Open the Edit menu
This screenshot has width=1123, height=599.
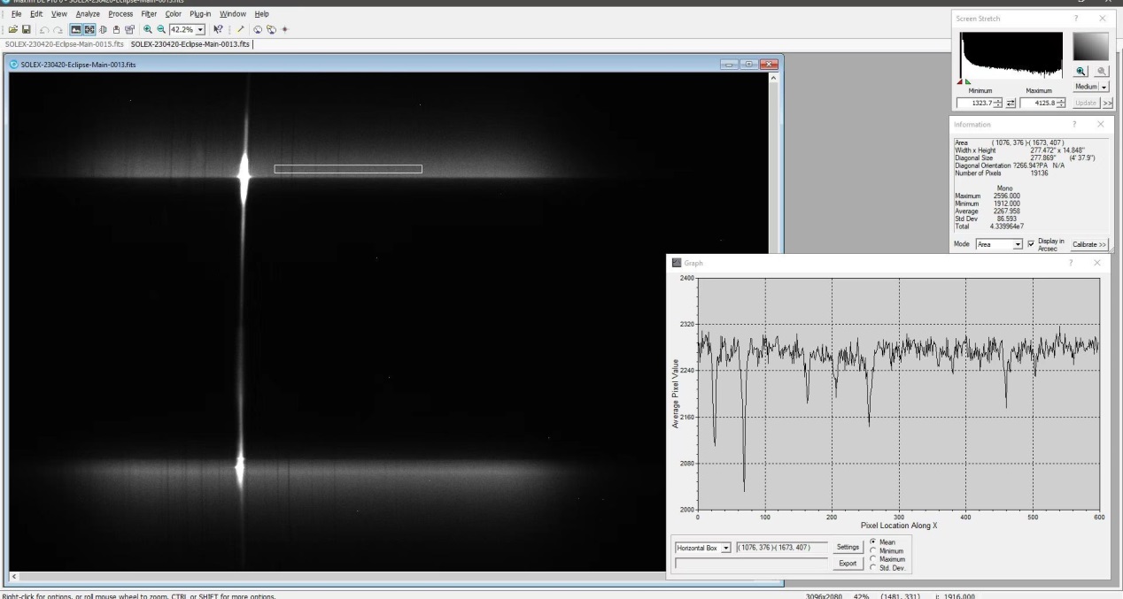37,14
